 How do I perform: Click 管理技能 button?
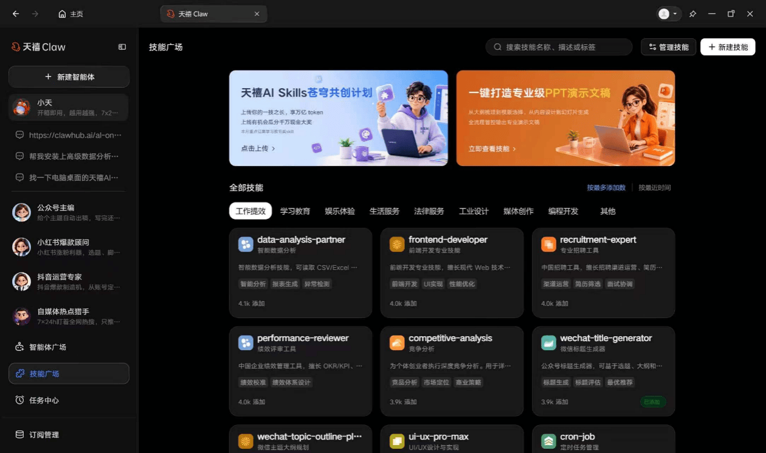[668, 47]
